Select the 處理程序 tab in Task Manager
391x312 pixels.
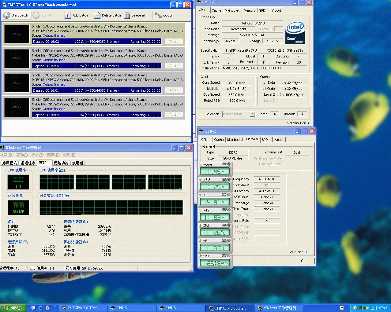click(x=28, y=163)
